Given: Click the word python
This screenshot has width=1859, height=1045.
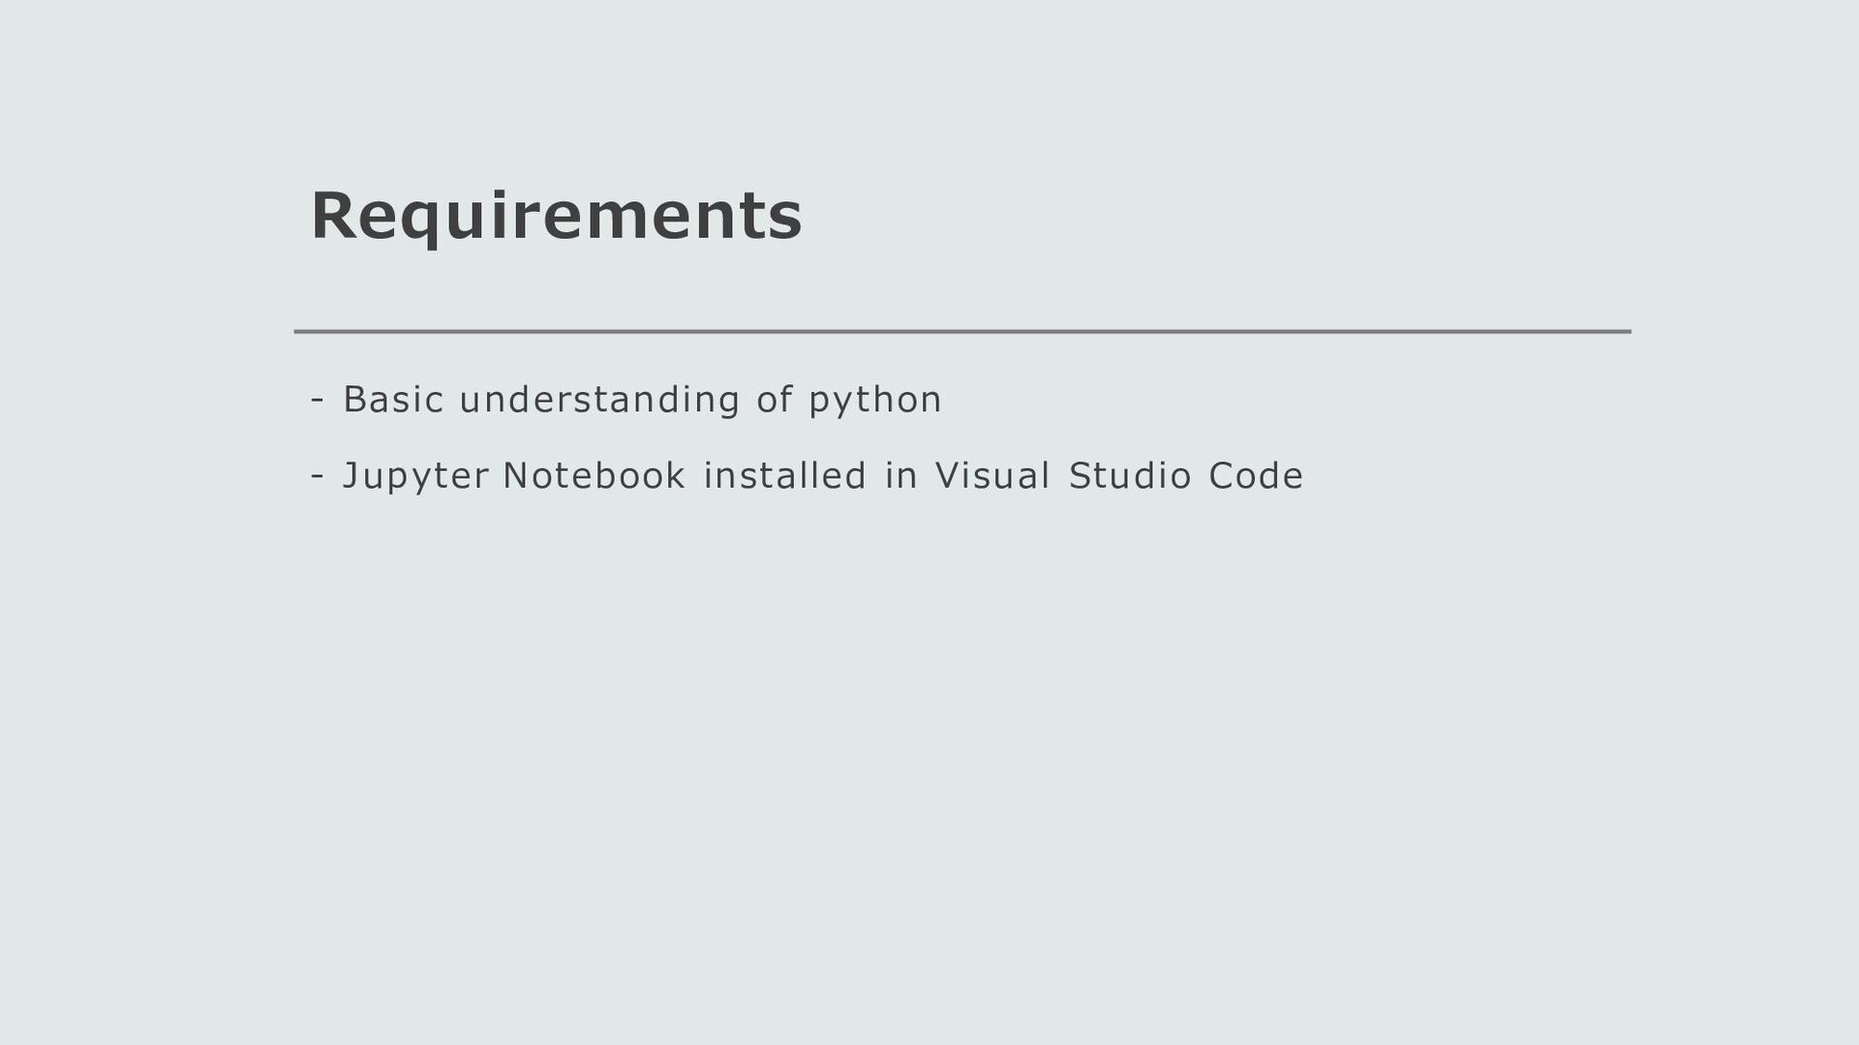Looking at the screenshot, I should (874, 401).
